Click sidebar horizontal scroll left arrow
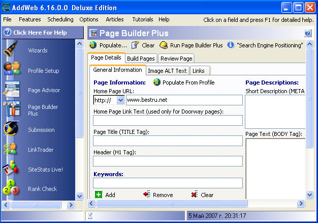The height and width of the screenshot is (223, 318). [x=6, y=205]
